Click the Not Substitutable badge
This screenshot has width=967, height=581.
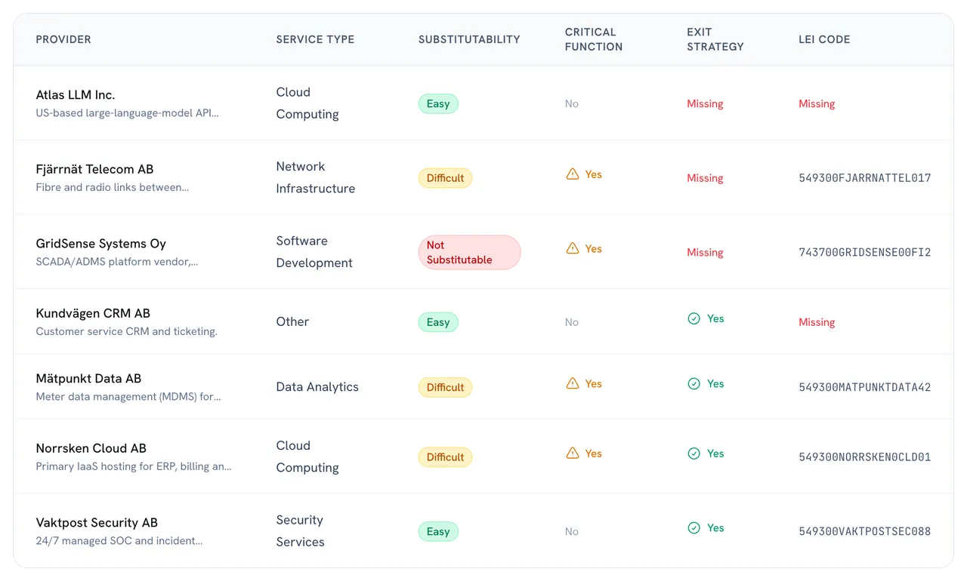click(x=469, y=252)
